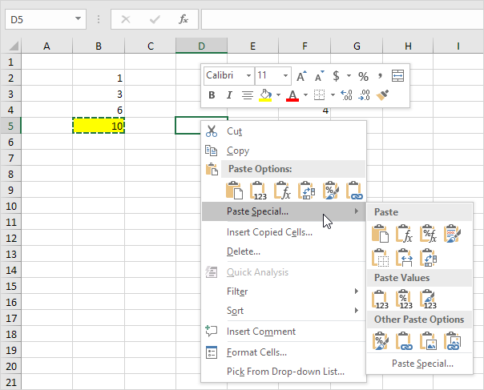484x390 pixels.
Task: Apply Accounting dollar format
Action: pyautogui.click(x=336, y=76)
